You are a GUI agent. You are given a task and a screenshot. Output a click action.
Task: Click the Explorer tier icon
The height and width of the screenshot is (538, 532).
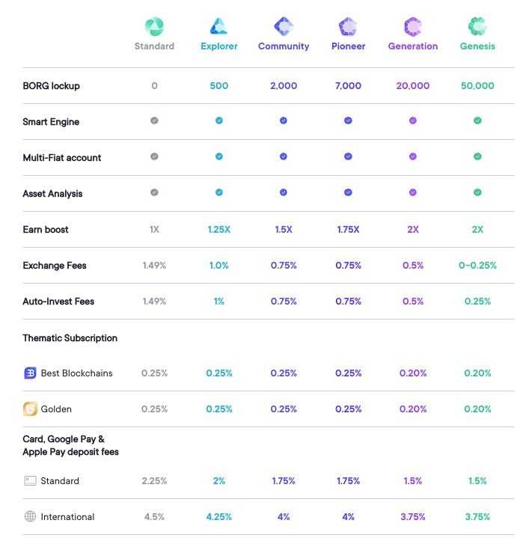[x=218, y=27]
